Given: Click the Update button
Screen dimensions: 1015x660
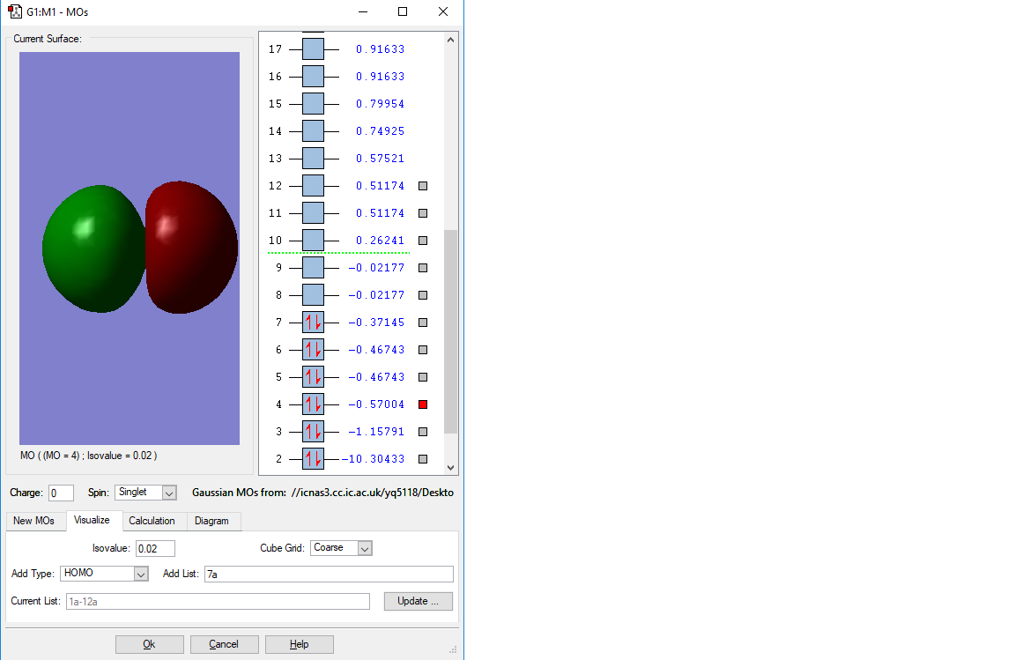Looking at the screenshot, I should 419,601.
